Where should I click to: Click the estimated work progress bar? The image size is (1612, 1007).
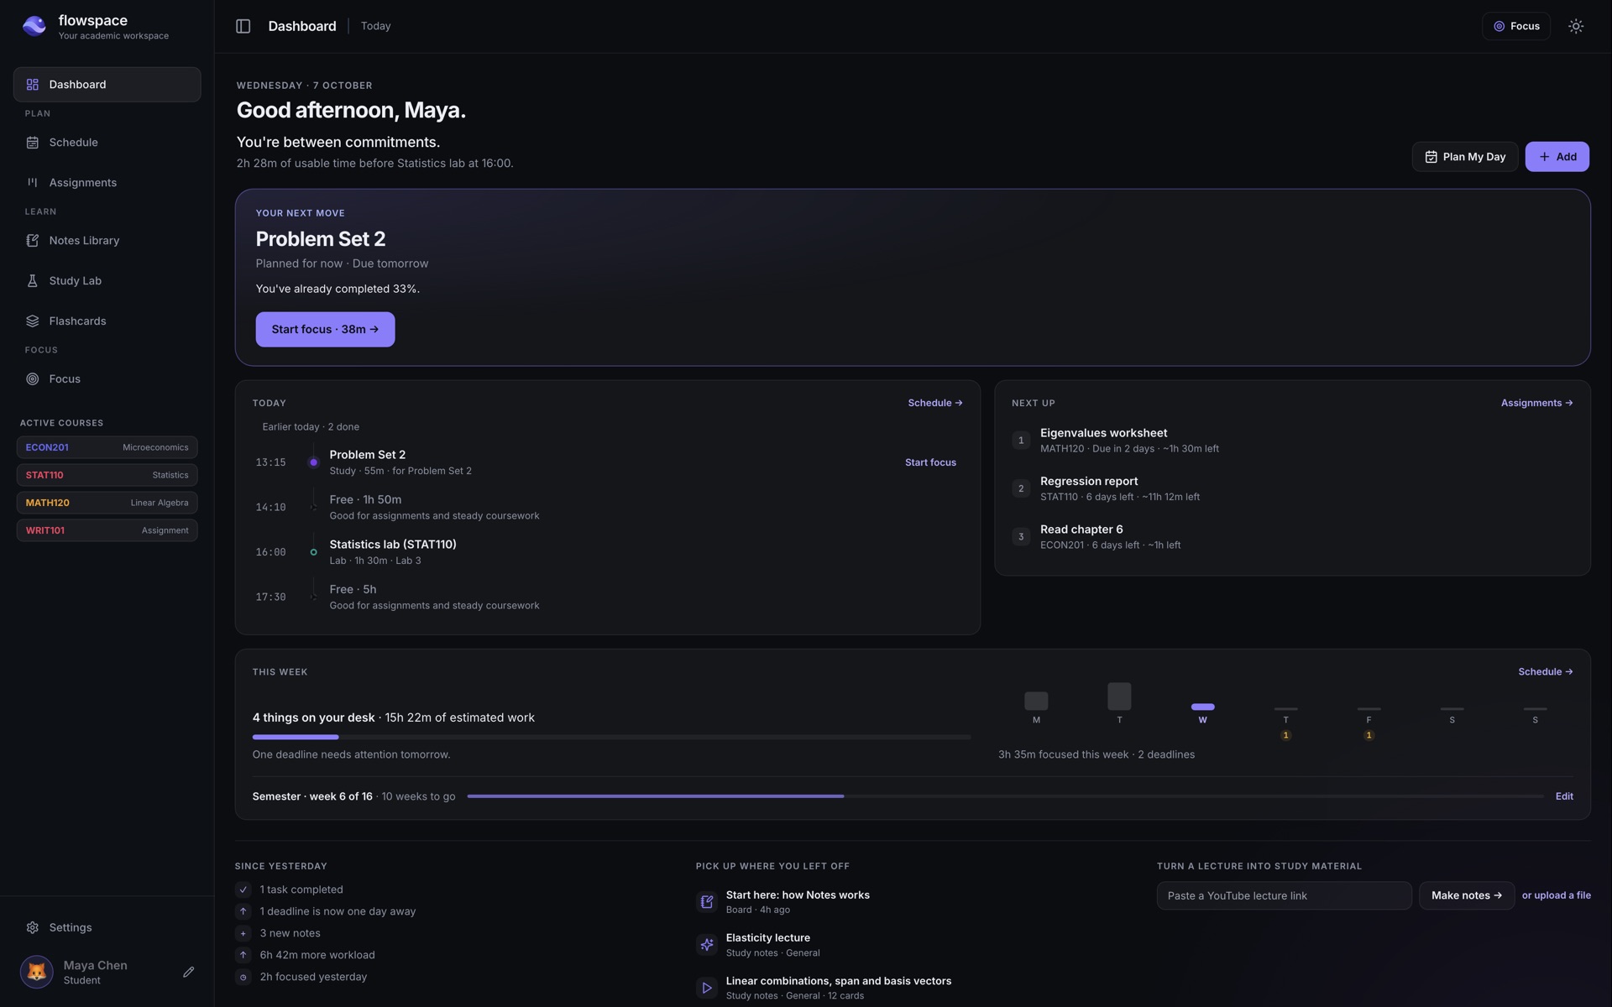(x=611, y=738)
